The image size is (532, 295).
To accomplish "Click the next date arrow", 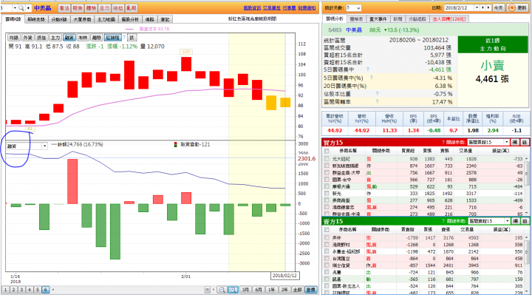I will point(488,7).
